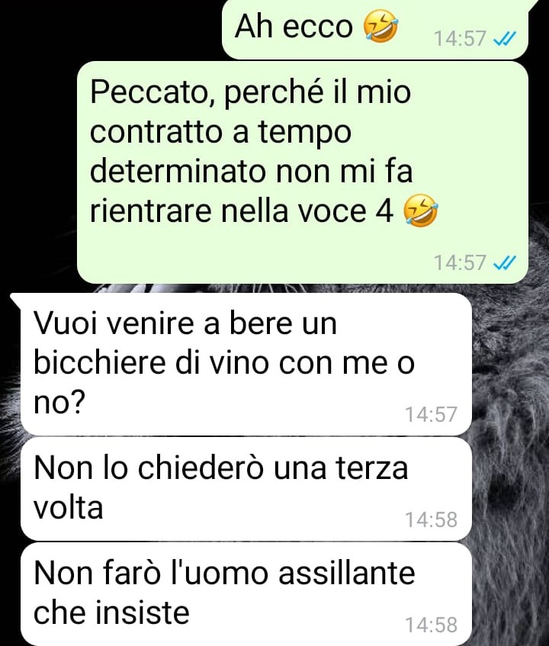Click read-receipt ticks on the 'Peccato' message
This screenshot has width=549, height=646.
pos(505,262)
